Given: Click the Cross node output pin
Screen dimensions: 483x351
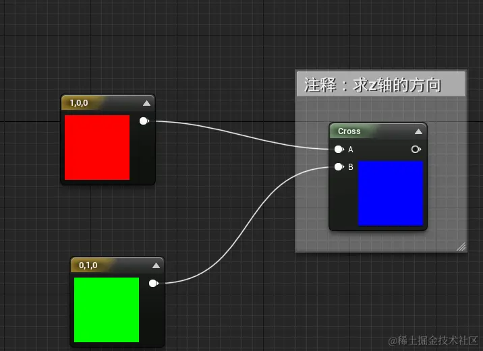Looking at the screenshot, I should coord(416,149).
